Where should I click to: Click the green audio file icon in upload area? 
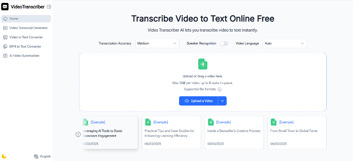point(203,64)
